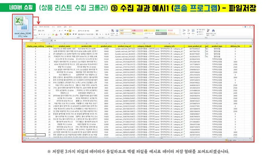This screenshot has width=277, height=156.
Task: Apply the green 좋음 (Good) cell style
Action: coord(161,30)
